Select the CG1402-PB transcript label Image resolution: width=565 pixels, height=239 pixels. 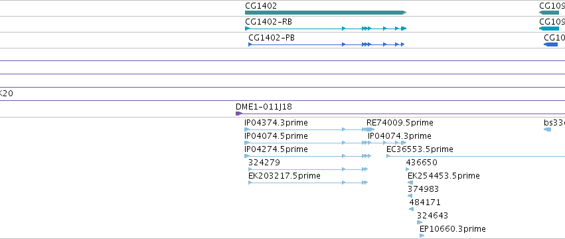coord(272,38)
